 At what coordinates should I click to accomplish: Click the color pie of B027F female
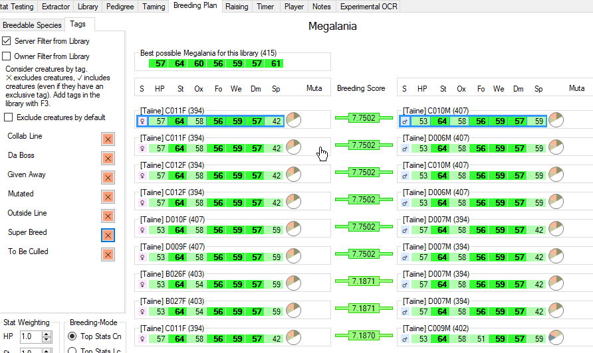click(x=293, y=311)
